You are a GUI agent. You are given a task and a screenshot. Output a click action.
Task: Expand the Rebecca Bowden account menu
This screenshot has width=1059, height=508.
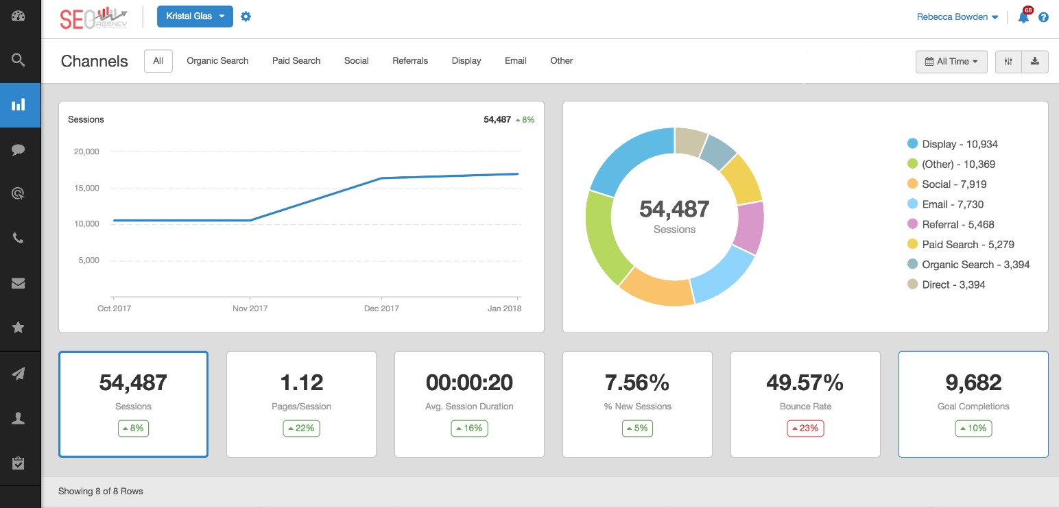[x=957, y=16]
